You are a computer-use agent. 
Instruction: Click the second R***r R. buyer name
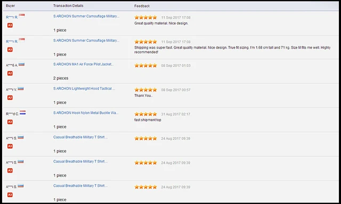[12, 42]
